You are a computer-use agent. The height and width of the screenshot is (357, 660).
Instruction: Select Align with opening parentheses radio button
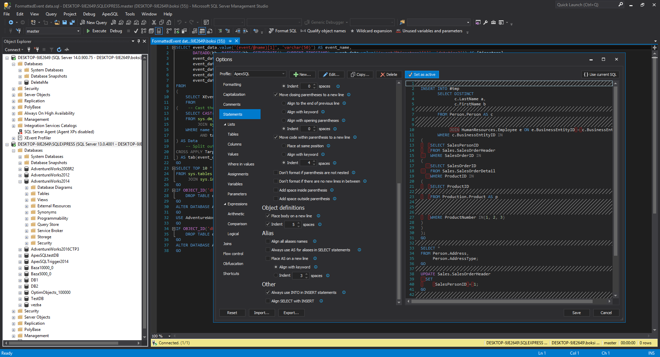pos(284,120)
